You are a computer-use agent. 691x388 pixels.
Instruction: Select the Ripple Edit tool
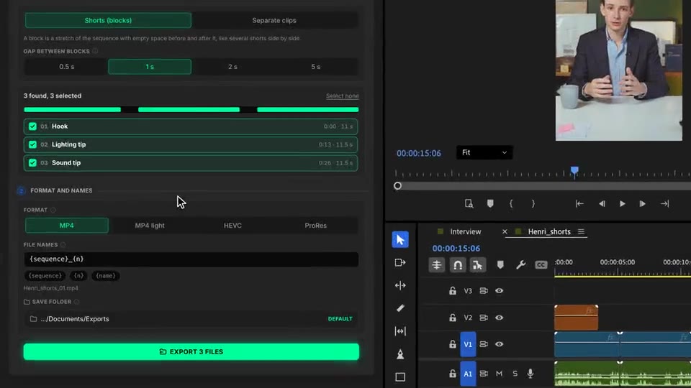[400, 285]
